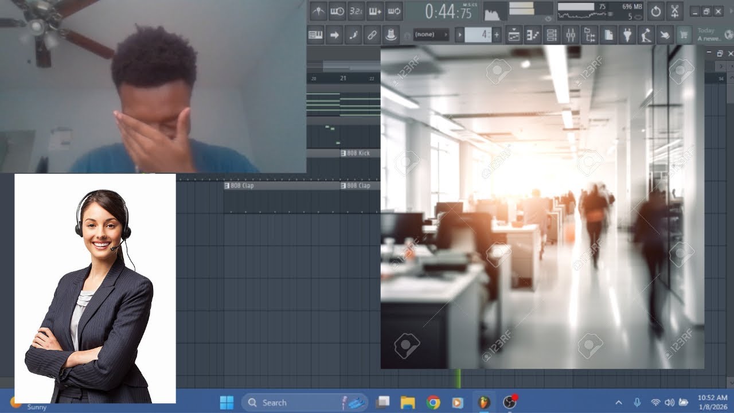Open the media player taskbar icon
734x413 pixels.
click(x=458, y=403)
